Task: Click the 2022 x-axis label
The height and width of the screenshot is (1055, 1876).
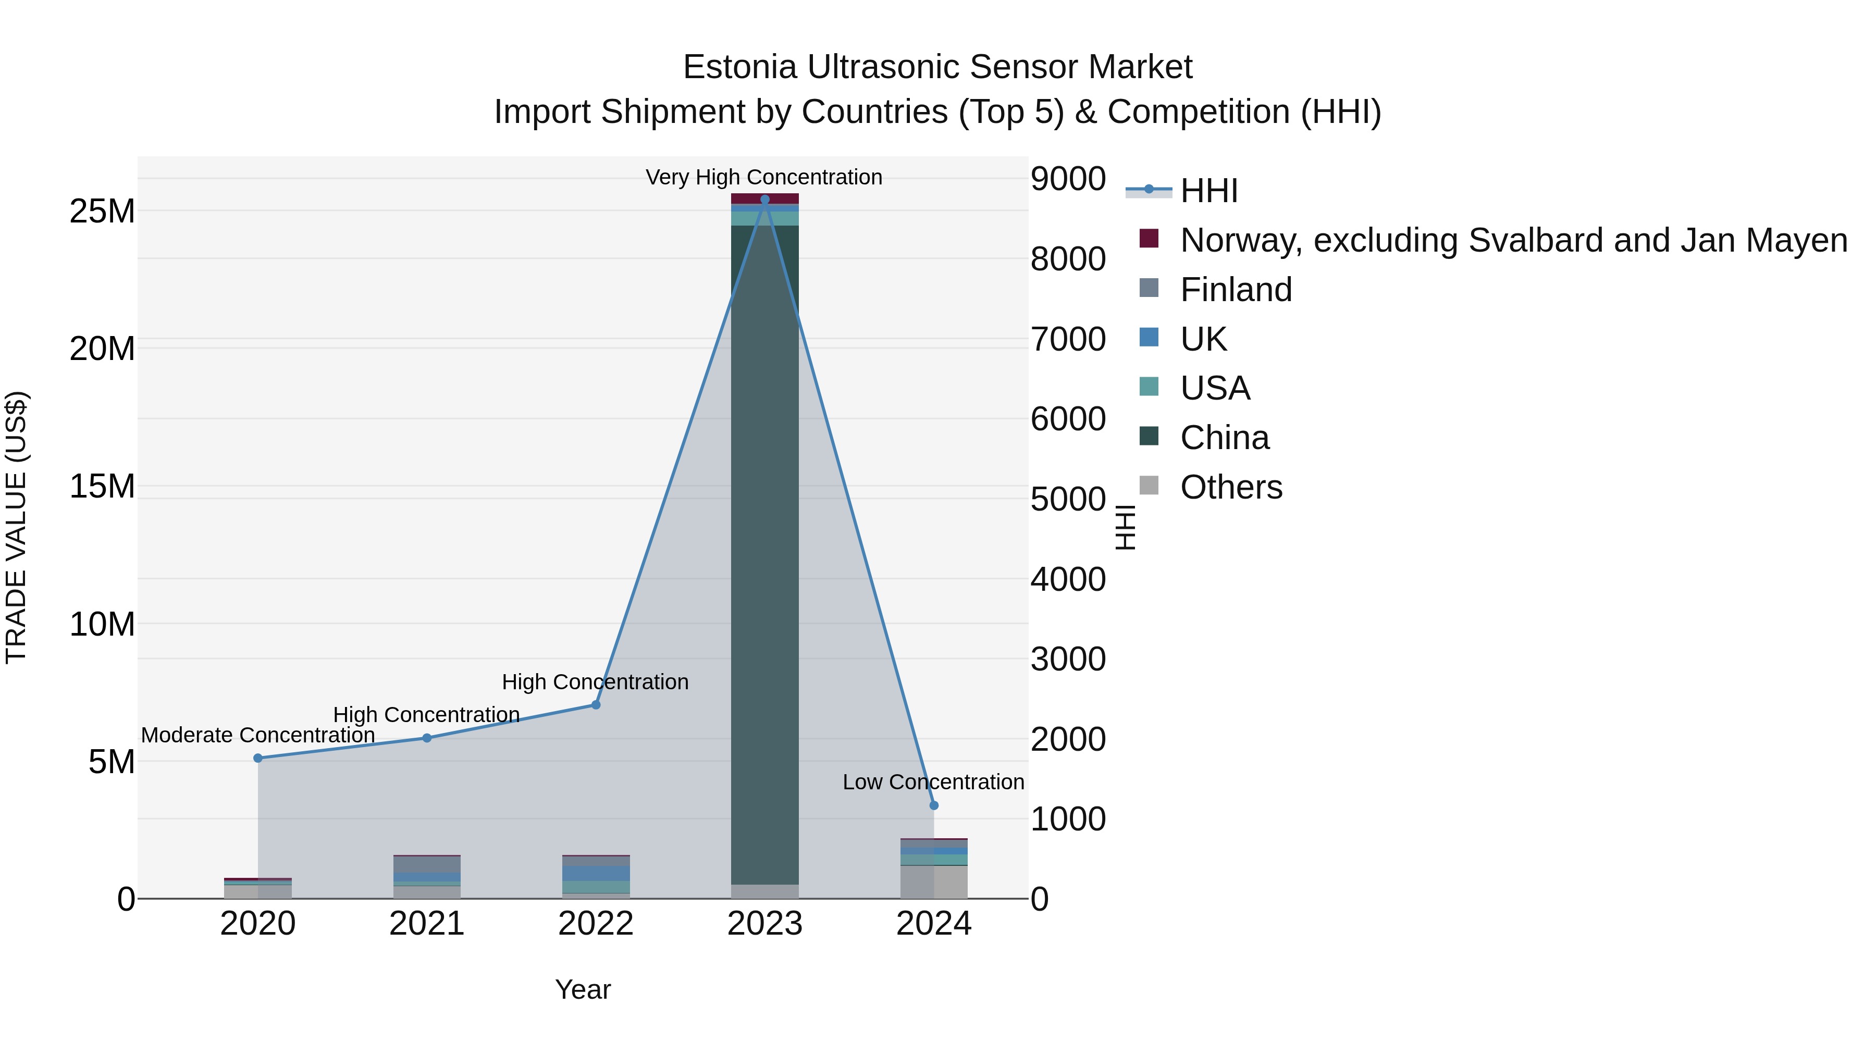Action: 596,924
